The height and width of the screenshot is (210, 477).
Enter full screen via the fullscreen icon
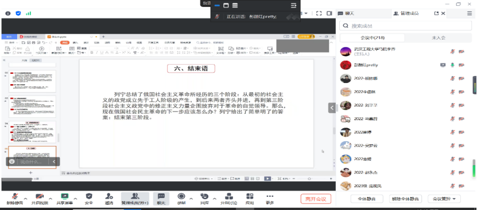pyautogui.click(x=319, y=13)
